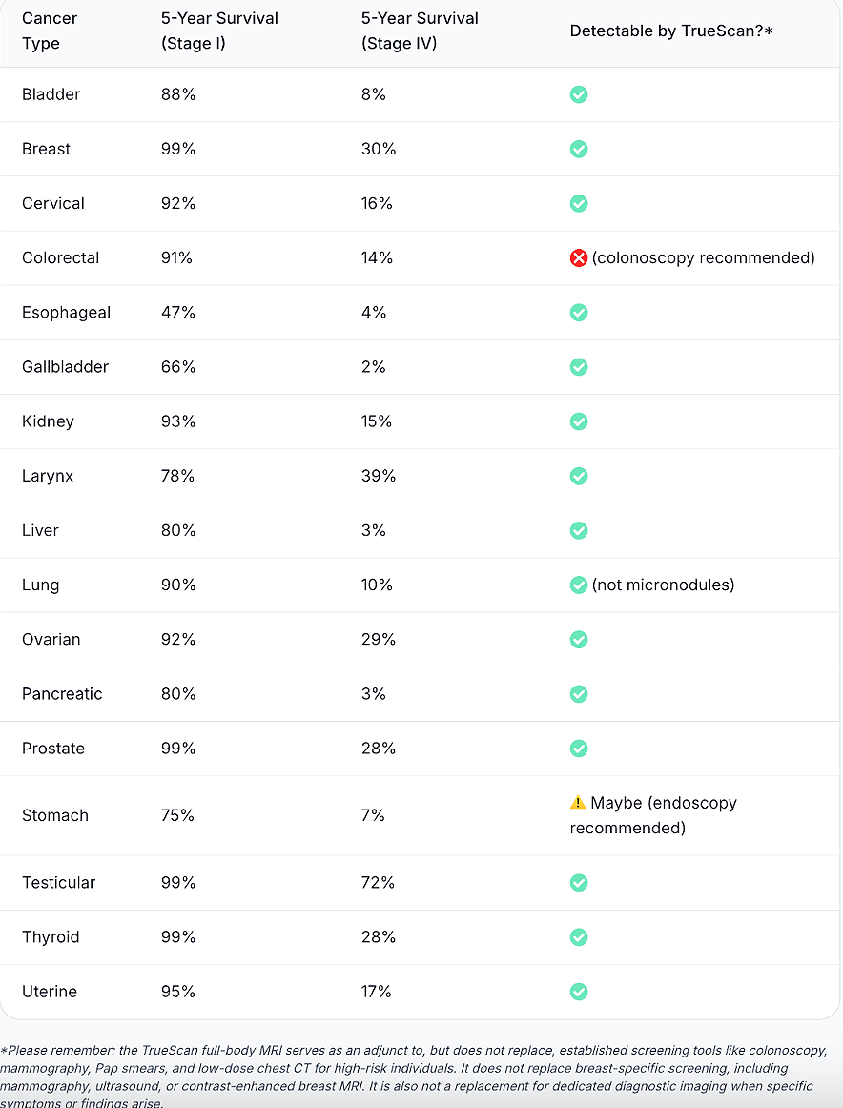The width and height of the screenshot is (843, 1108).
Task: Click the green checkmark in the Bladder row
Action: pyautogui.click(x=579, y=94)
